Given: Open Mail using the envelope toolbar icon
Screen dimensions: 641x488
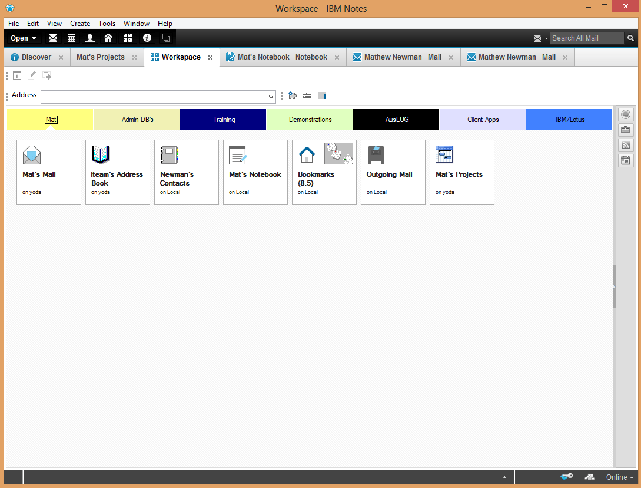Looking at the screenshot, I should click(53, 38).
